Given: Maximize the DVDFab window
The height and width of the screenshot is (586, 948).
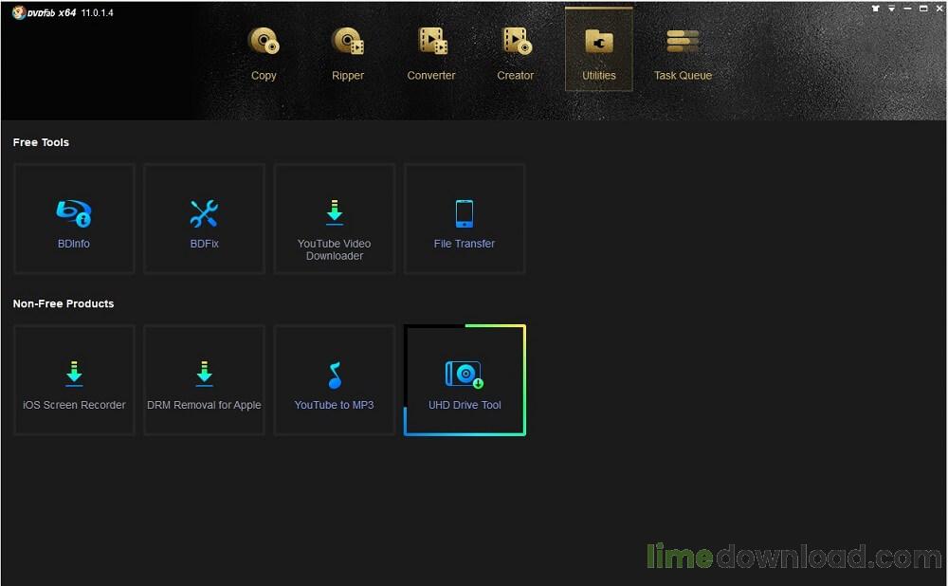Looking at the screenshot, I should [x=923, y=9].
